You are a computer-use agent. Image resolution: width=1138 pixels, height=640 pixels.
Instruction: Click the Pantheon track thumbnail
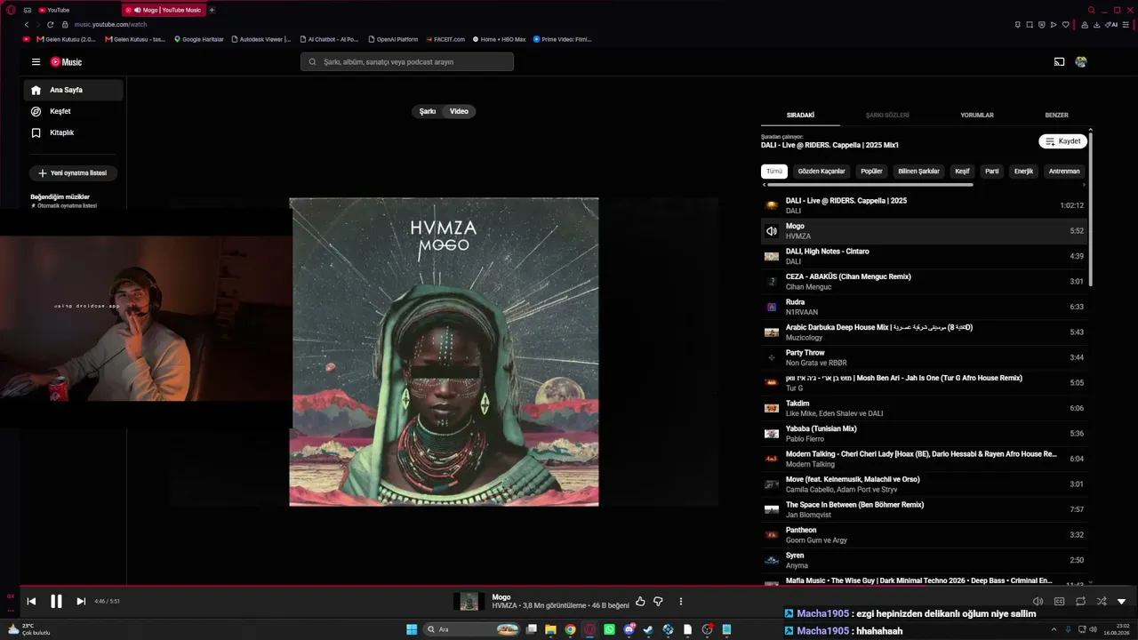772,535
